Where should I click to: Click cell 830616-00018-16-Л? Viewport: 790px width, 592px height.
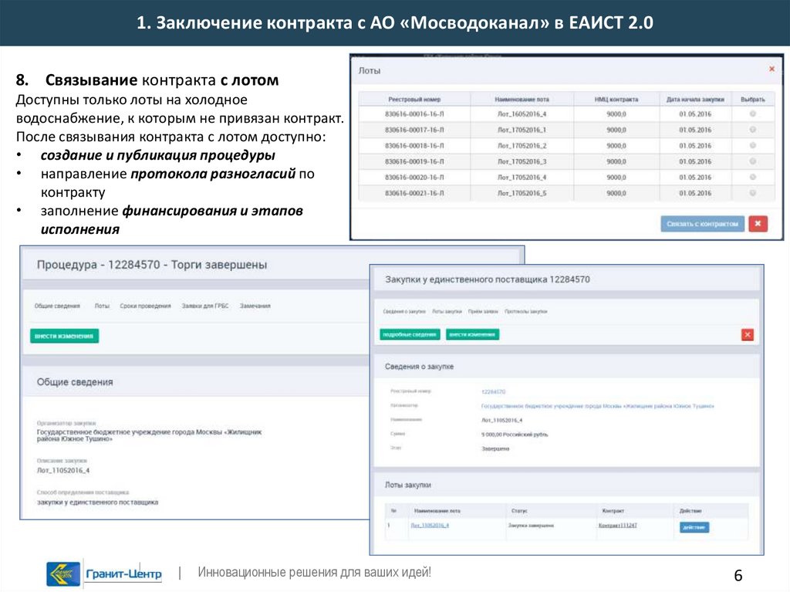pos(414,146)
